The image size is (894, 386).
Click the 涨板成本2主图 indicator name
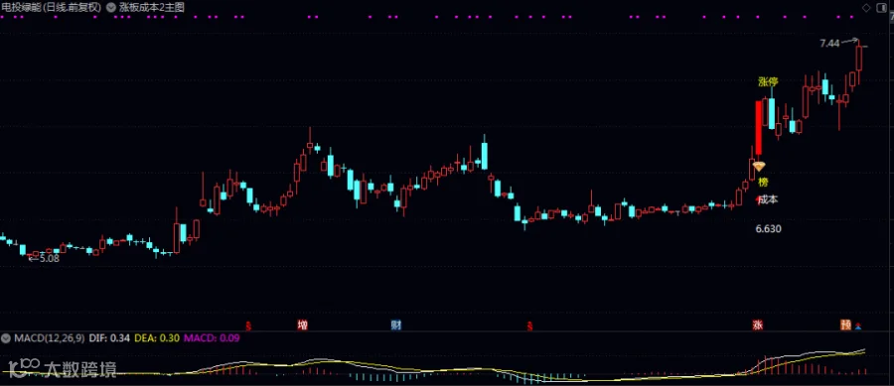pyautogui.click(x=152, y=7)
